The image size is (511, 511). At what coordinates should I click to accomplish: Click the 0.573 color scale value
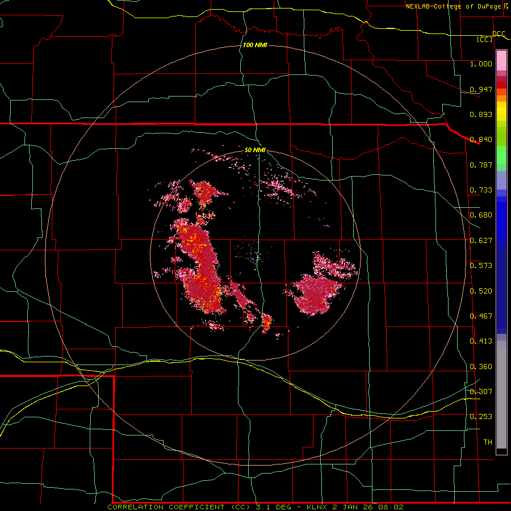(481, 266)
